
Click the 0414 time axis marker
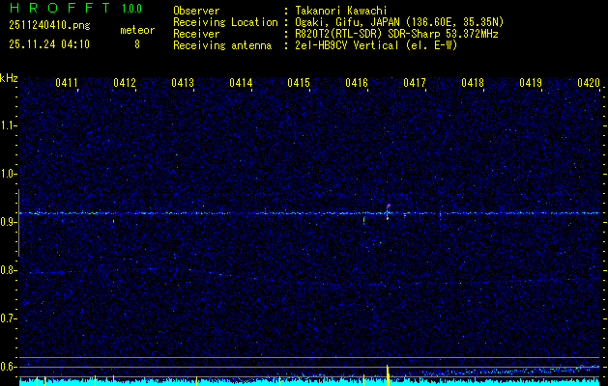241,83
